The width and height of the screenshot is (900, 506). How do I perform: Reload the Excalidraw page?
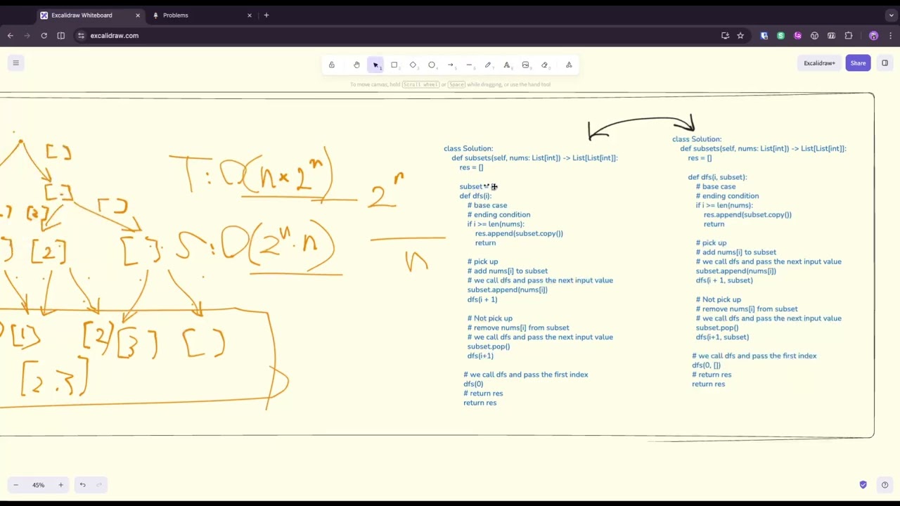[44, 35]
